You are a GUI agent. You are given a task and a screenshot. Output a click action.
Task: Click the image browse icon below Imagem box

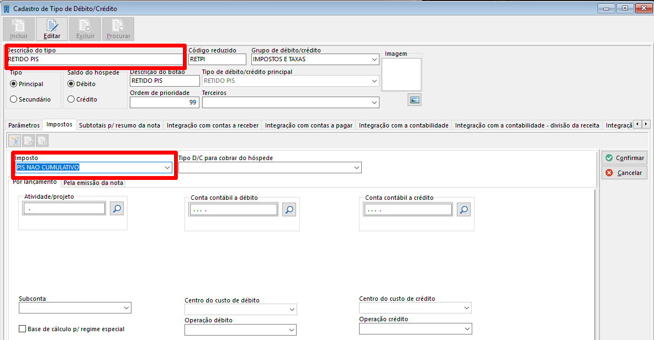(x=414, y=99)
